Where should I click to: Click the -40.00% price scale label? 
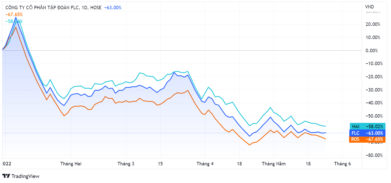point(372,103)
